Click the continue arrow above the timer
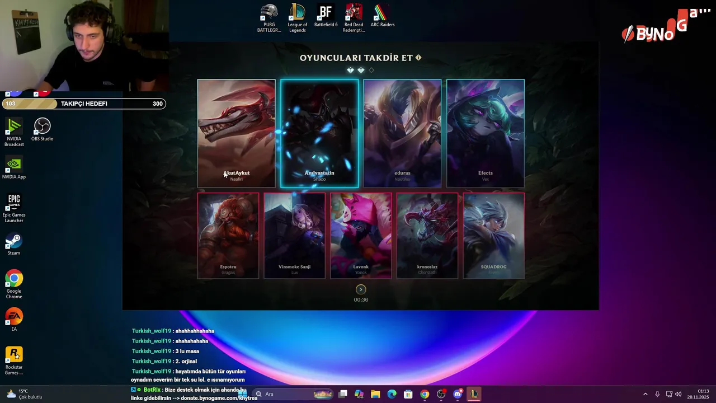The image size is (716, 403). tap(361, 289)
